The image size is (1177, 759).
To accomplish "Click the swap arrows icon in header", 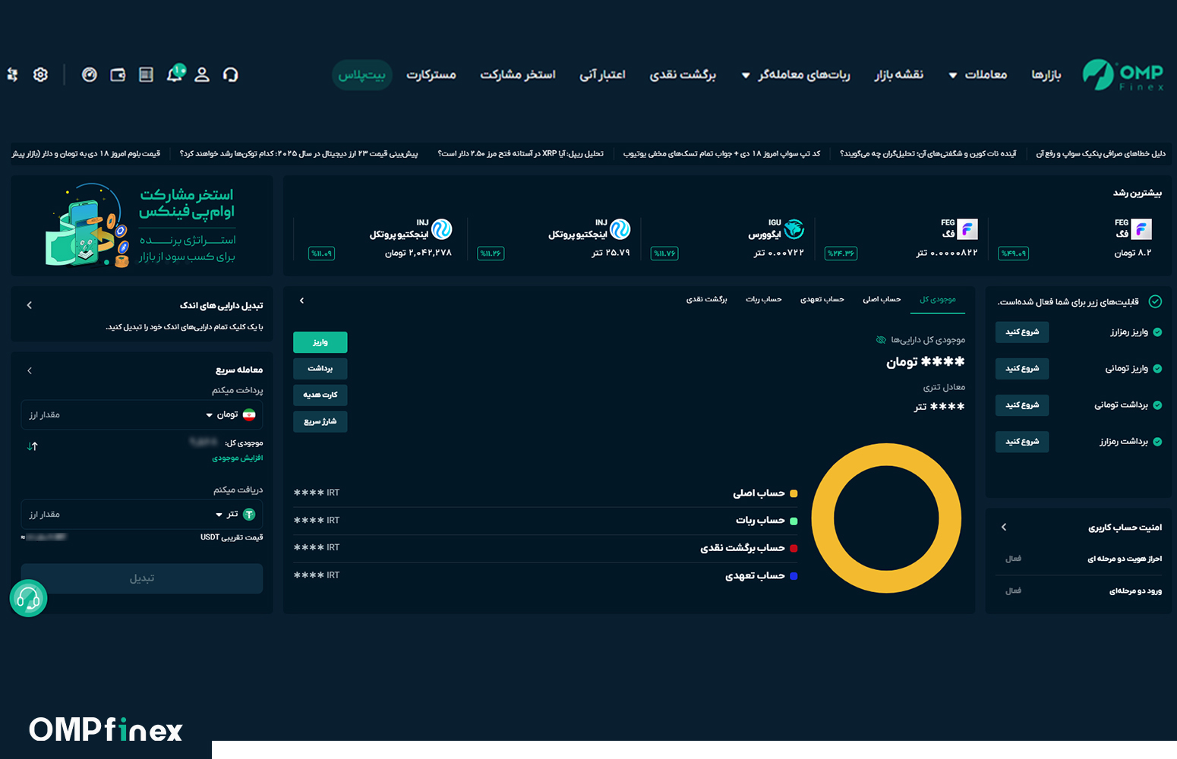I will pos(12,74).
